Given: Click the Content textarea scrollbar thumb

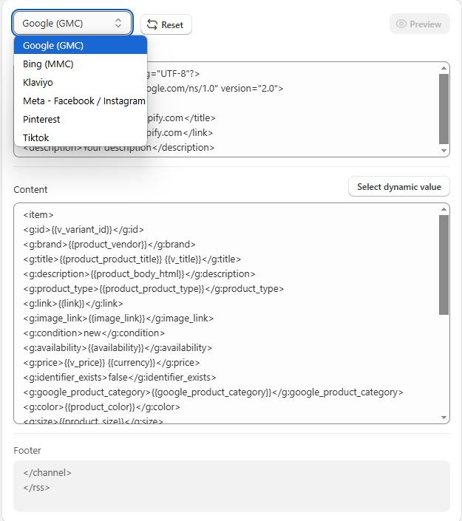Looking at the screenshot, I should (444, 265).
